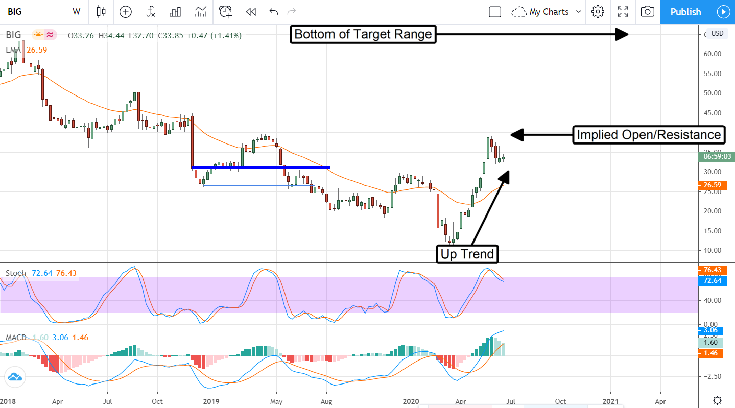Click the TradingView cloud logo button
735x408 pixels.
click(x=14, y=377)
